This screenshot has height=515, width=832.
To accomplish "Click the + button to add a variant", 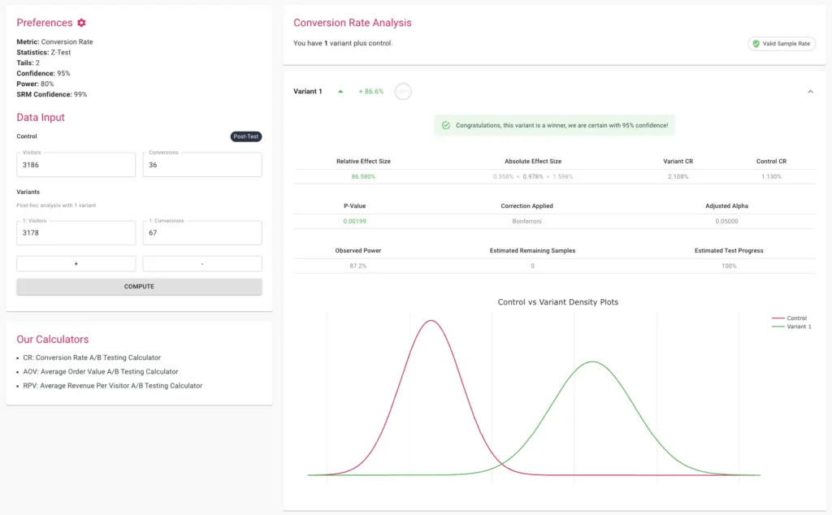I will [x=76, y=263].
